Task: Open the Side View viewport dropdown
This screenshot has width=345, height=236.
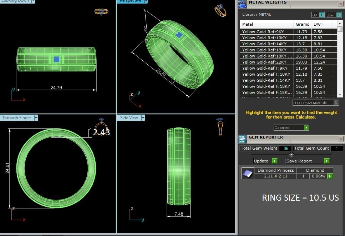Action: click(143, 118)
